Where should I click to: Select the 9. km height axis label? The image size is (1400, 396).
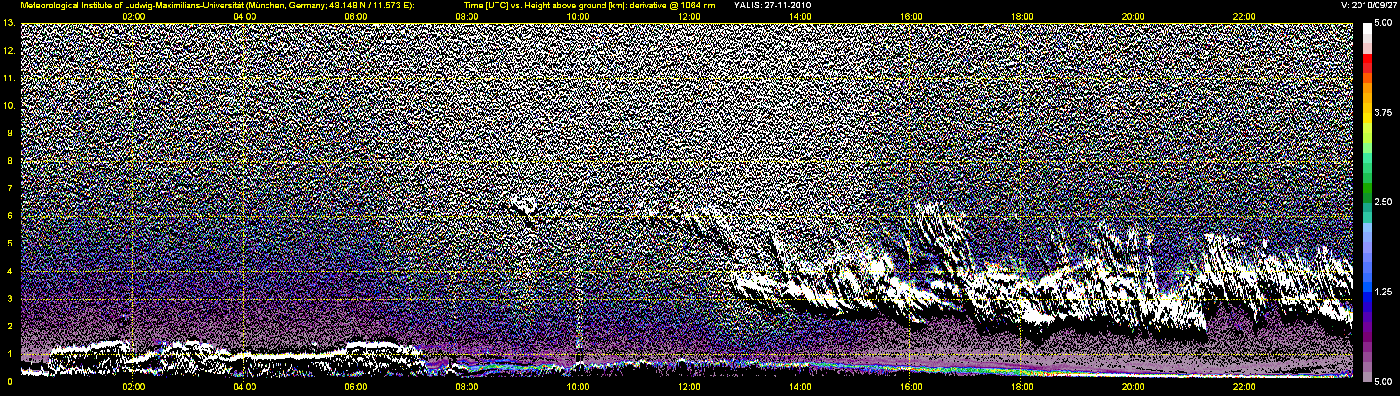[11, 133]
